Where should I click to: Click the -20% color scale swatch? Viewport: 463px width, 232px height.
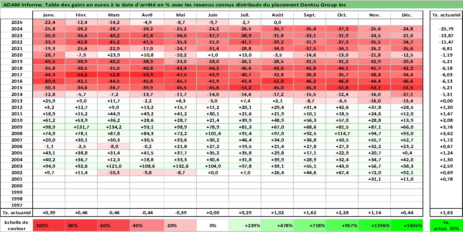click(x=180, y=225)
